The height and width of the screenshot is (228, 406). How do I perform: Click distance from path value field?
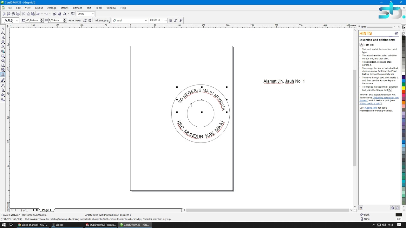(x=32, y=20)
